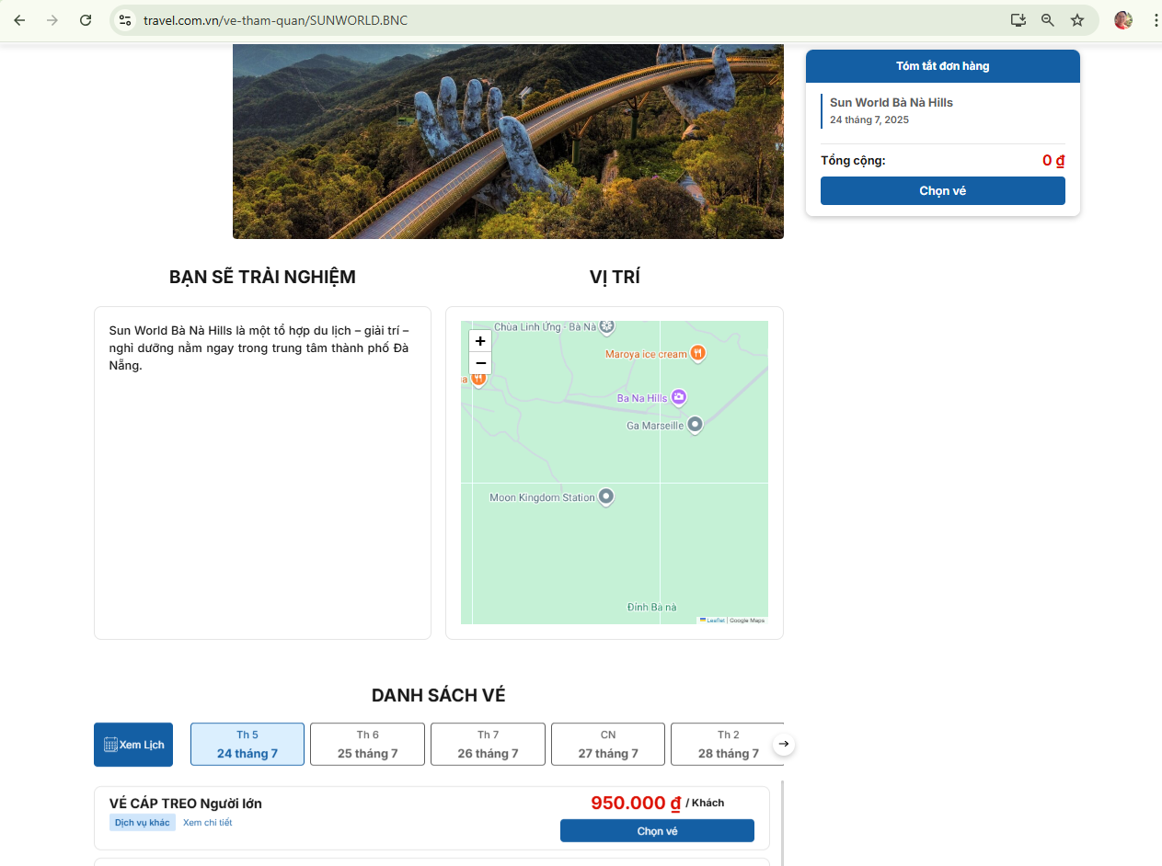
Task: Zoom in on the map with plus button
Action: 480,341
